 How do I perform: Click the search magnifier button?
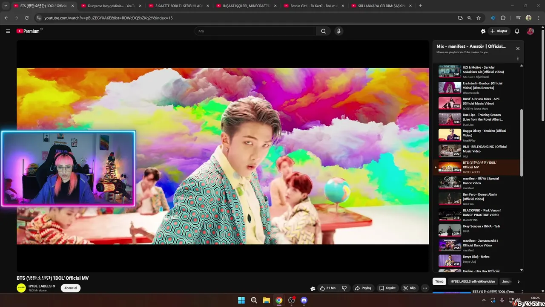pyautogui.click(x=324, y=31)
